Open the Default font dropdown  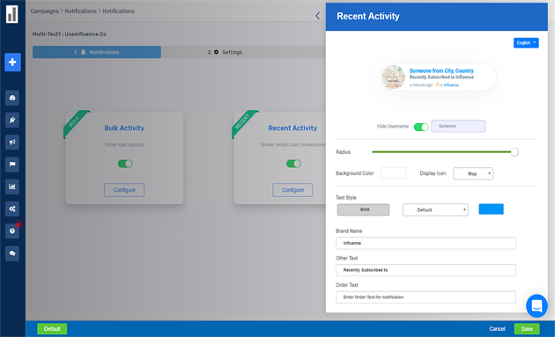(435, 210)
